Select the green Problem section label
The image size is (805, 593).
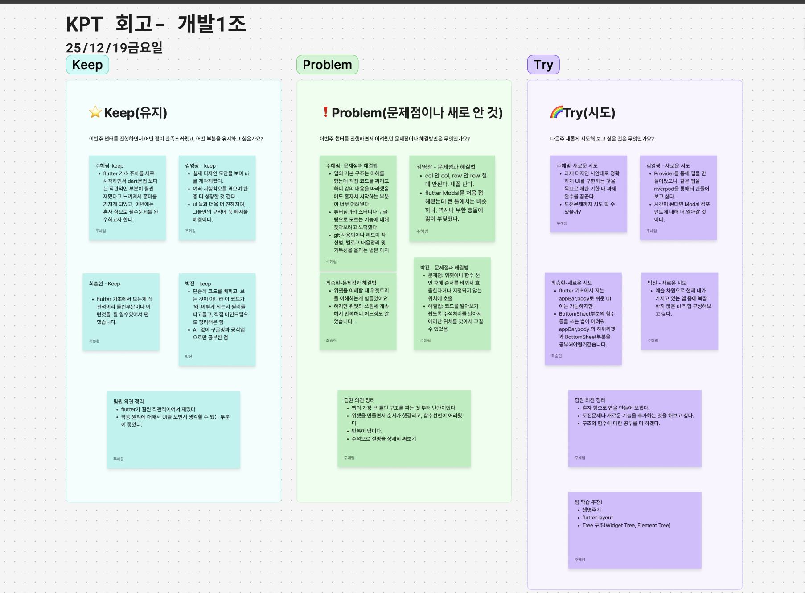(x=327, y=65)
